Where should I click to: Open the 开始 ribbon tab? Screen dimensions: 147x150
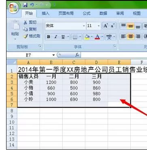[29, 13]
